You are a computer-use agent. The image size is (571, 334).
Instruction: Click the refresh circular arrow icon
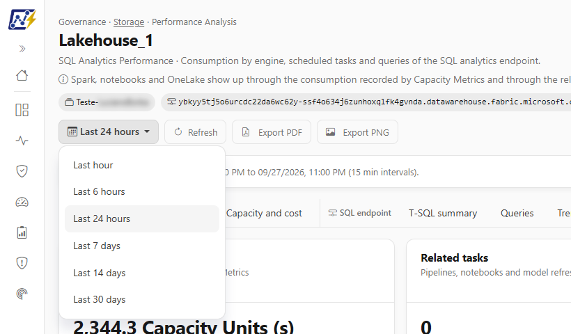point(178,132)
